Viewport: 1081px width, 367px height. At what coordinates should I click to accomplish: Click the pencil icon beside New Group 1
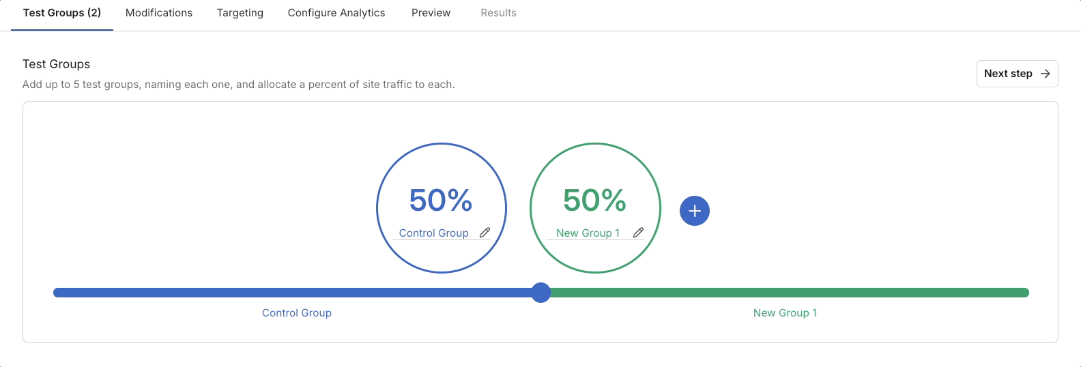tap(638, 233)
